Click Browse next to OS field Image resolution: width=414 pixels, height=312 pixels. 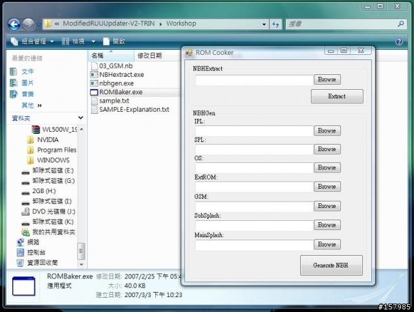tap(327, 167)
